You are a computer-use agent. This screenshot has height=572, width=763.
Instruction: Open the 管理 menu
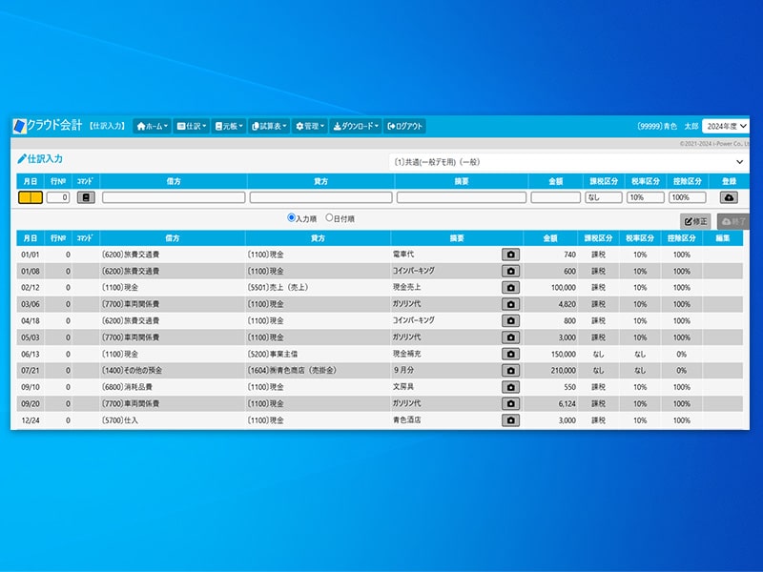(311, 126)
